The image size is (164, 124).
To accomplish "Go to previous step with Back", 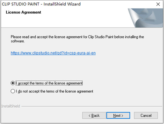I will pyautogui.click(x=94, y=116).
